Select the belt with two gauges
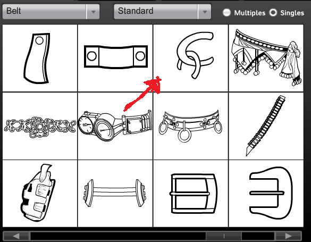This screenshot has width=311, height=242. (115, 126)
